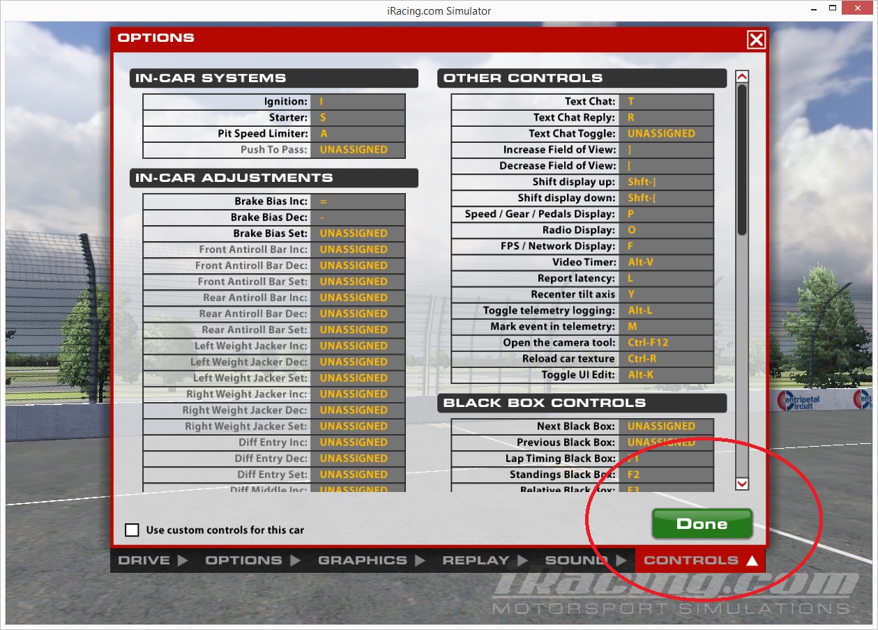Click the Increase Field of View binding
Viewport: 878px width, 630px height.
coord(666,150)
